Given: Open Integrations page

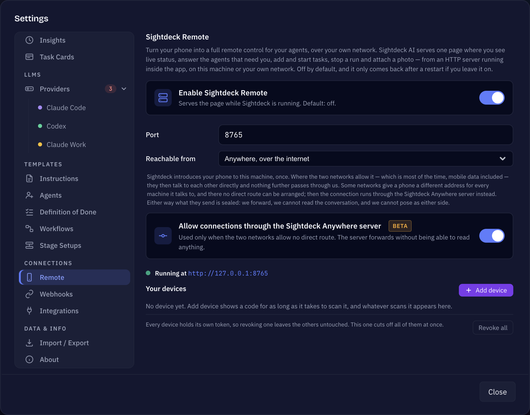Looking at the screenshot, I should click(74, 311).
